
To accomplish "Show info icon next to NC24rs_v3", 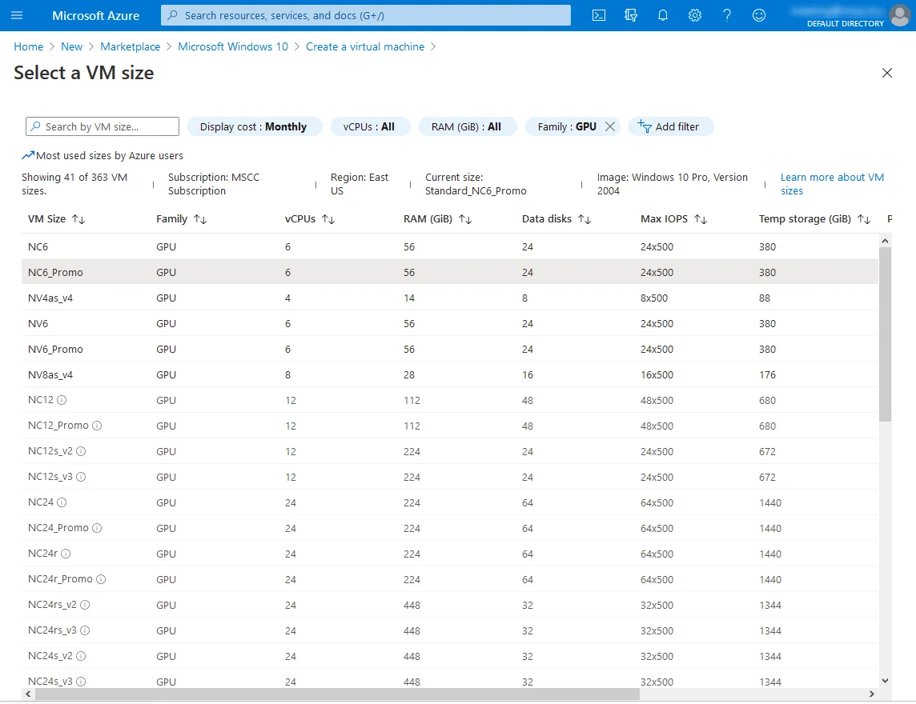I will click(x=86, y=630).
